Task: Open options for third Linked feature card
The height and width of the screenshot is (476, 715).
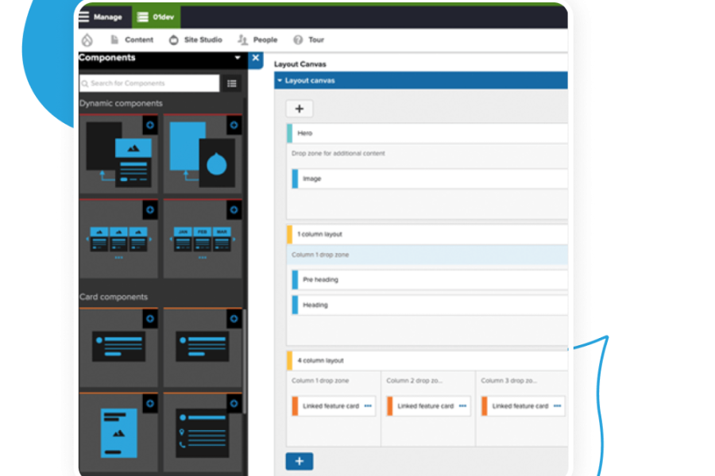Action: tap(557, 406)
